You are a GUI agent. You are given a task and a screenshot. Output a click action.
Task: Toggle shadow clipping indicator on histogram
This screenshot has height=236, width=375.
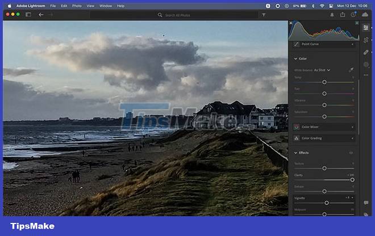[x=291, y=23]
